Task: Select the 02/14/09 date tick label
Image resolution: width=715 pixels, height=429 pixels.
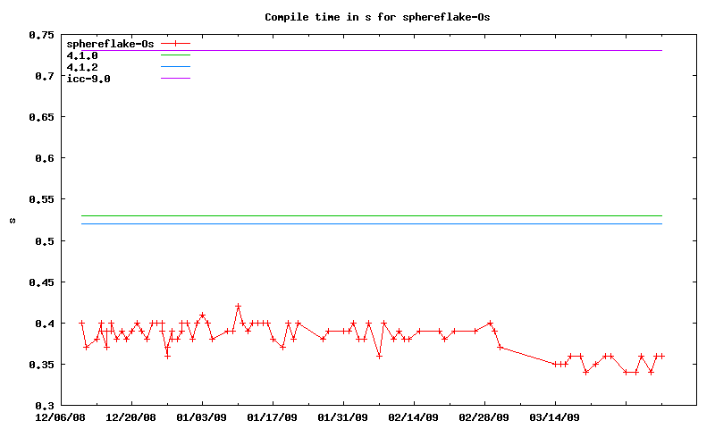Action: 414,416
